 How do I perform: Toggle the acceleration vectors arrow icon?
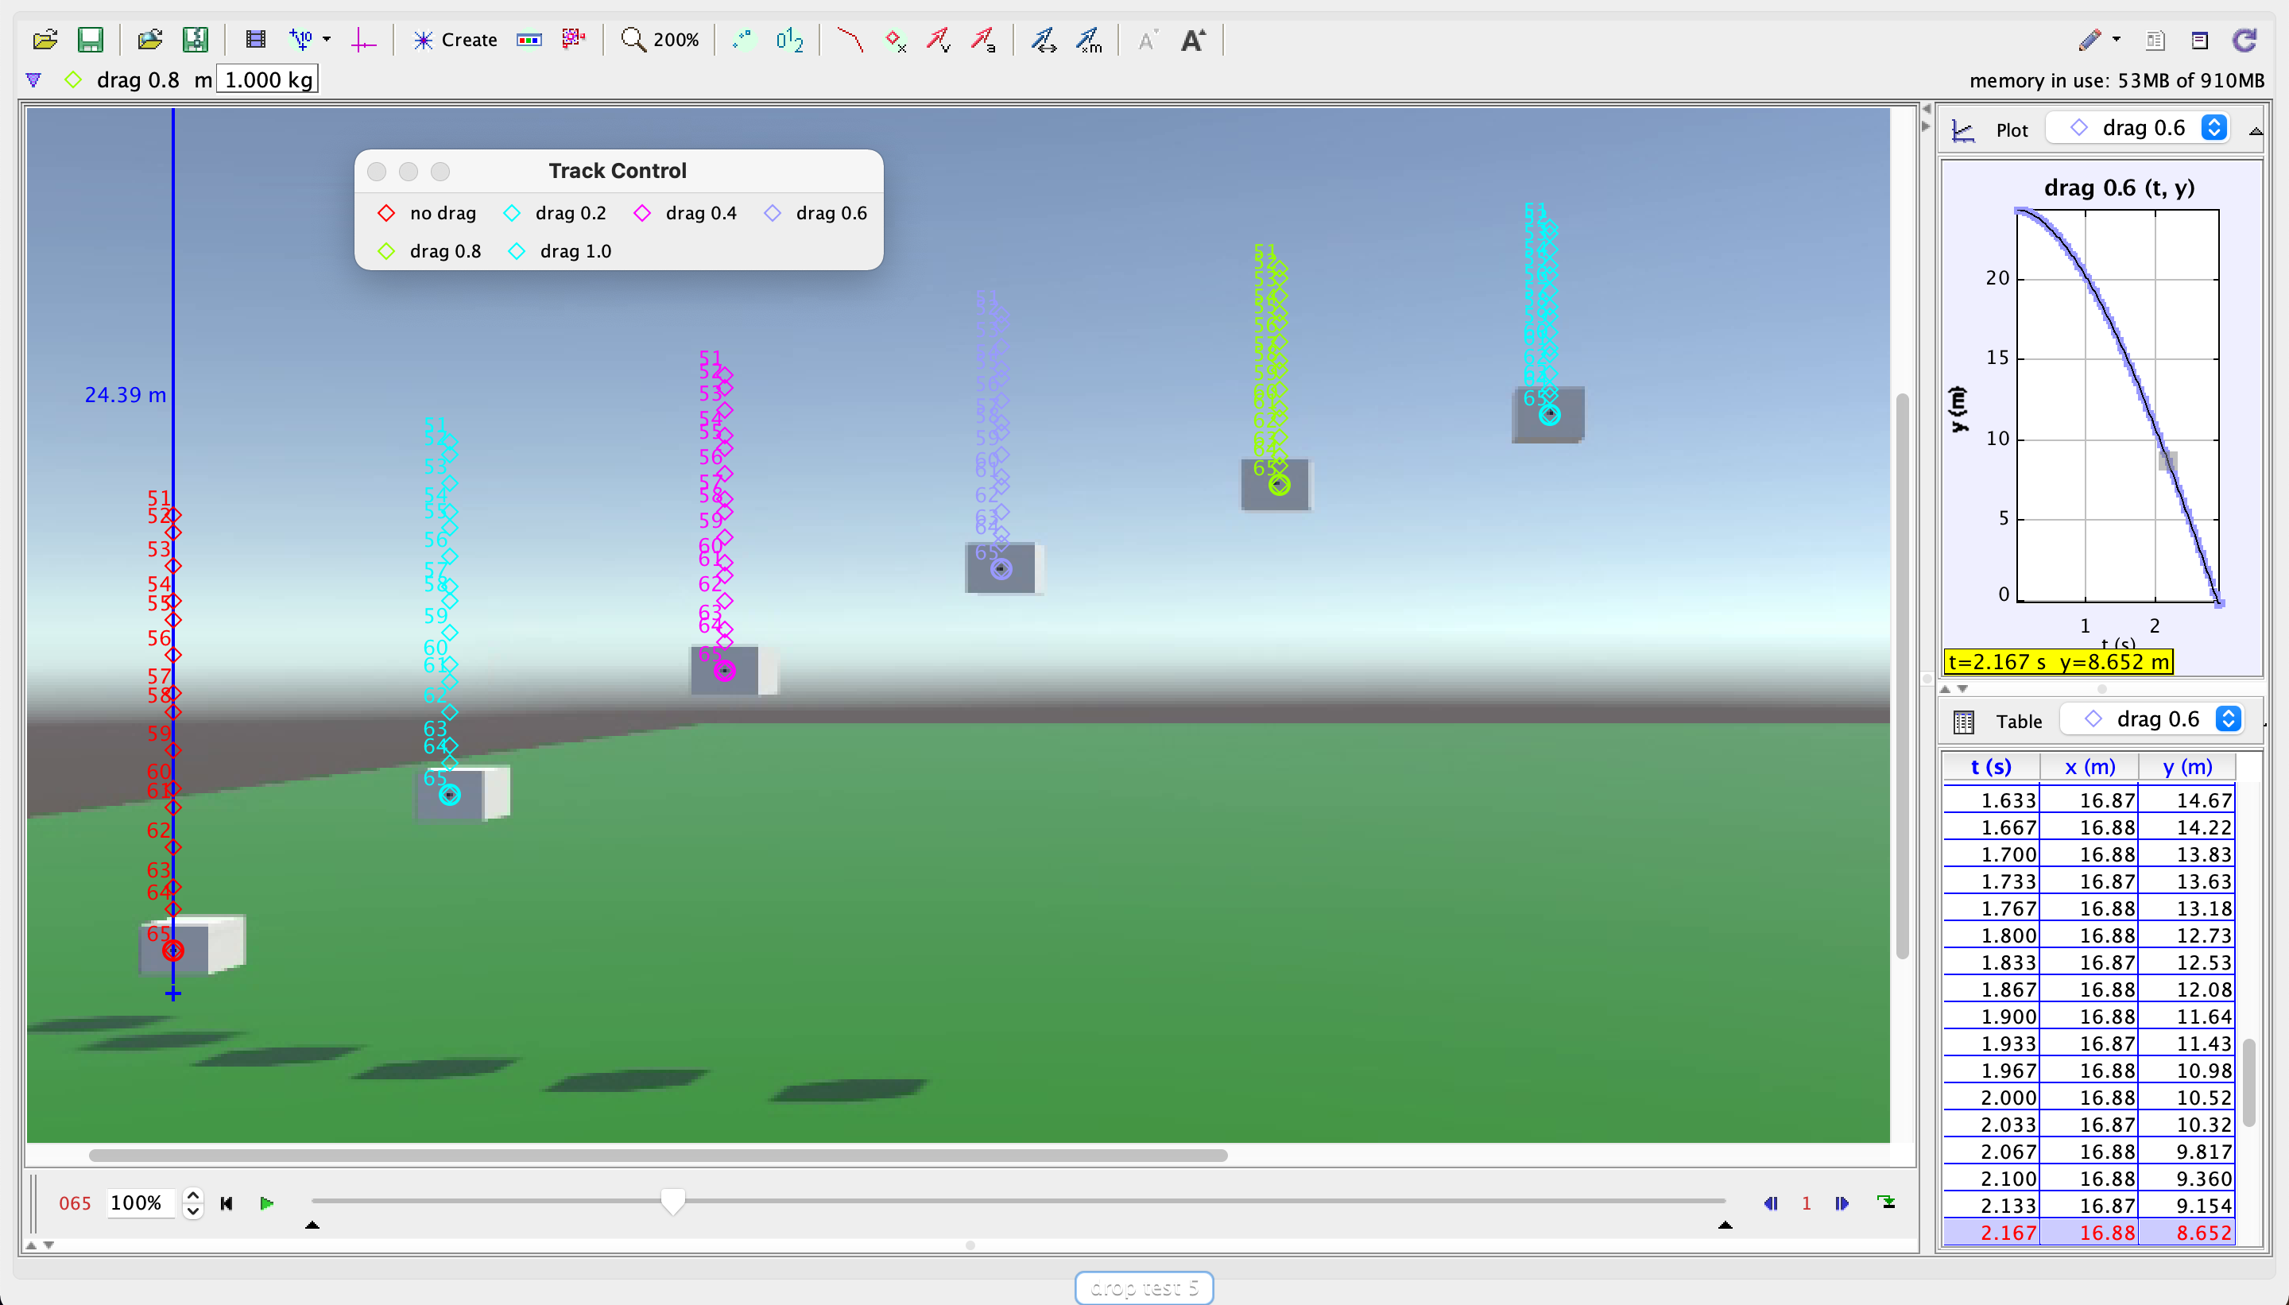[983, 40]
